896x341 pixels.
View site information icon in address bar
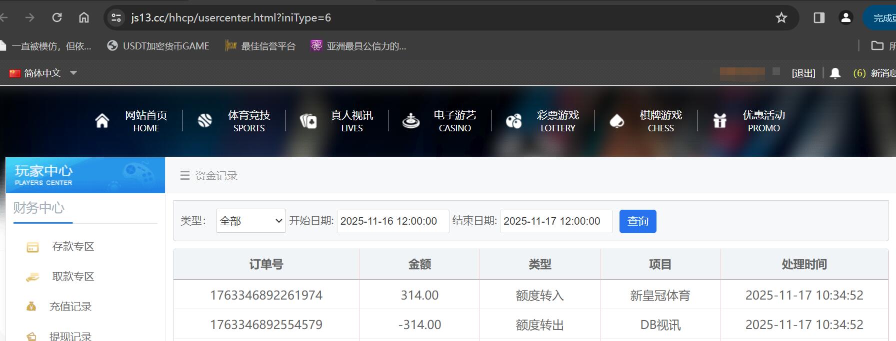[x=116, y=17]
